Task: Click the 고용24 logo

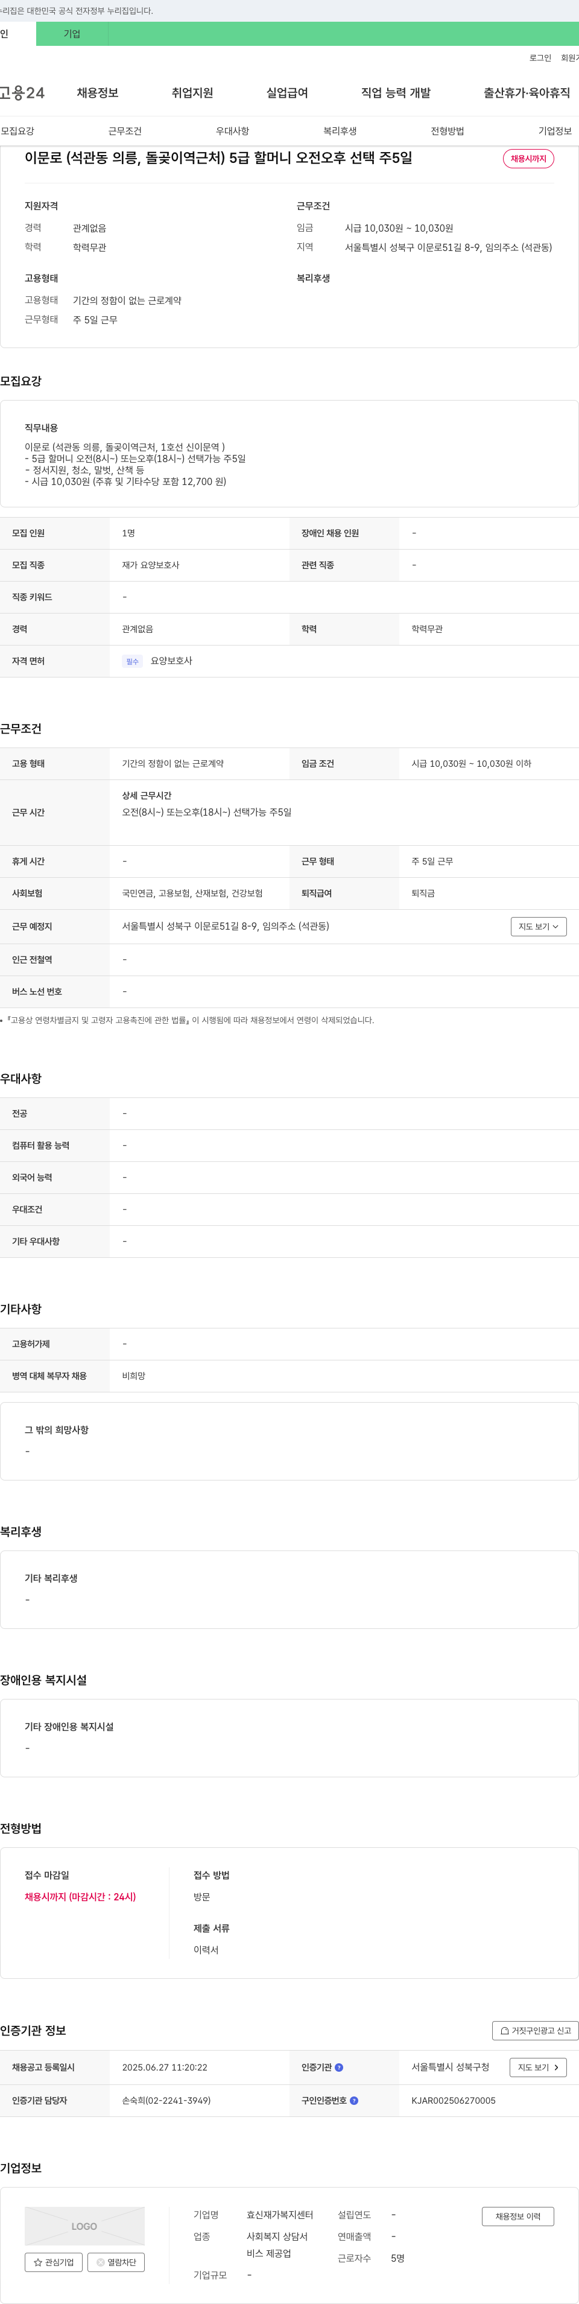Action: coord(22,93)
